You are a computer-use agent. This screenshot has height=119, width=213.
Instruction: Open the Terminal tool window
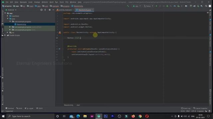10,108
